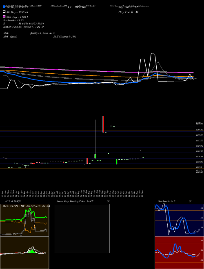Screen dimensions: 204x269
Task: Click the MACD values line in legend
Action: (x=24, y=27)
